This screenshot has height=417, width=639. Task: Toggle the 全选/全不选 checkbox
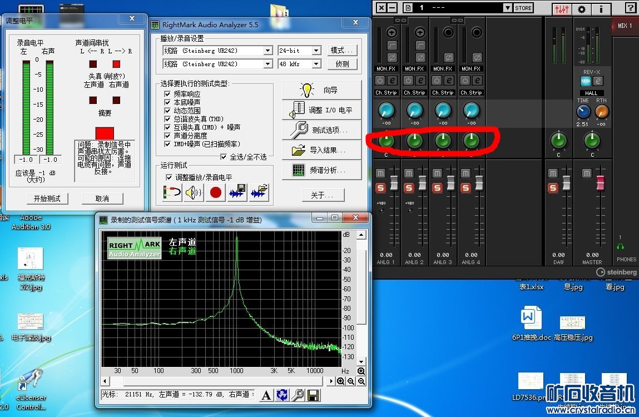[224, 157]
